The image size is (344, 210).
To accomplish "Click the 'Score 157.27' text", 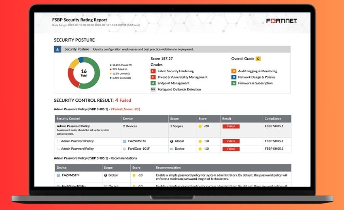I will point(162,59).
